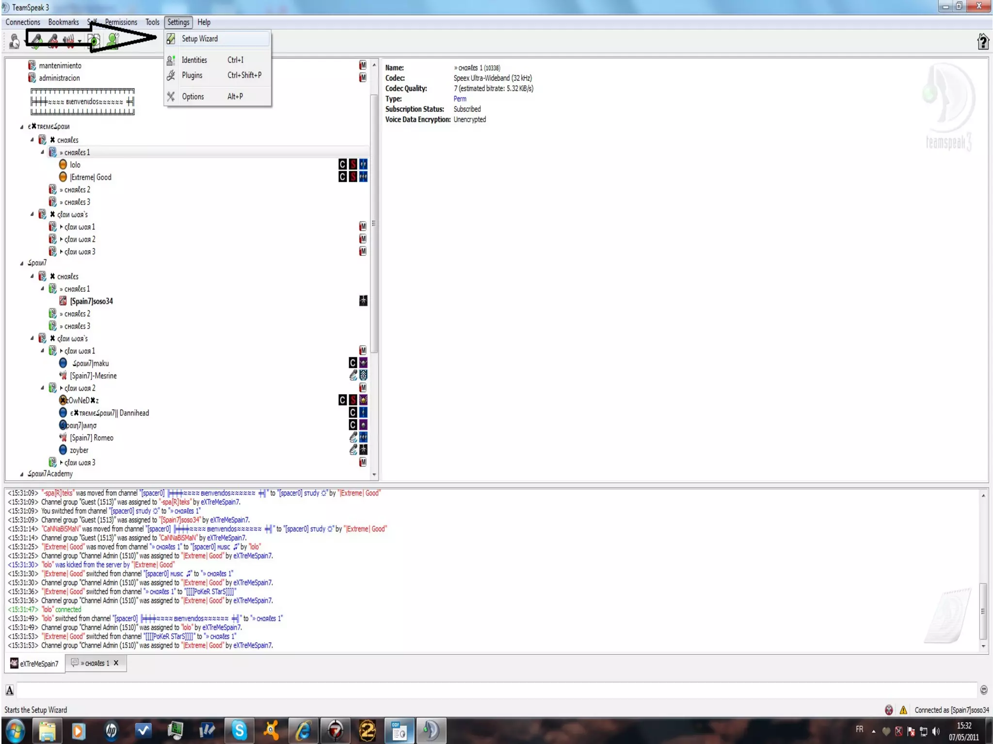Image resolution: width=993 pixels, height=744 pixels.
Task: Expand the Spain7Academy section
Action: coord(22,474)
